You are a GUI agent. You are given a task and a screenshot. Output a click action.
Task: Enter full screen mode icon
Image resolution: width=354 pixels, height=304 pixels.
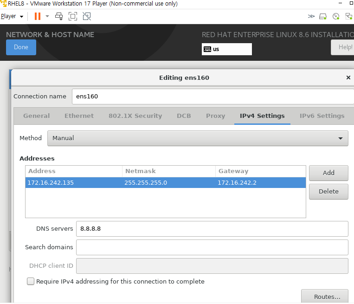click(73, 16)
